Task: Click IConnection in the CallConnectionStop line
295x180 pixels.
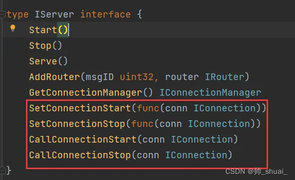Action: click(196, 155)
